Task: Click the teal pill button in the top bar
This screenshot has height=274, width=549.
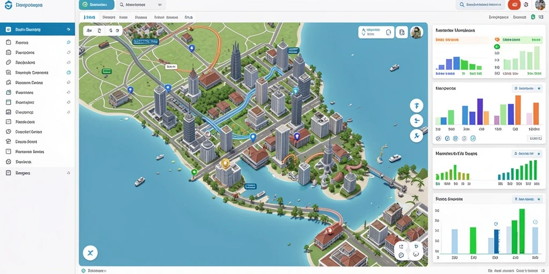Action: point(97,5)
